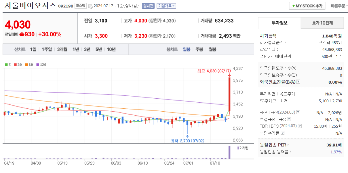The image size is (348, 173).
Task: Select the 1주일 line chart period
Action: [x=47, y=49]
